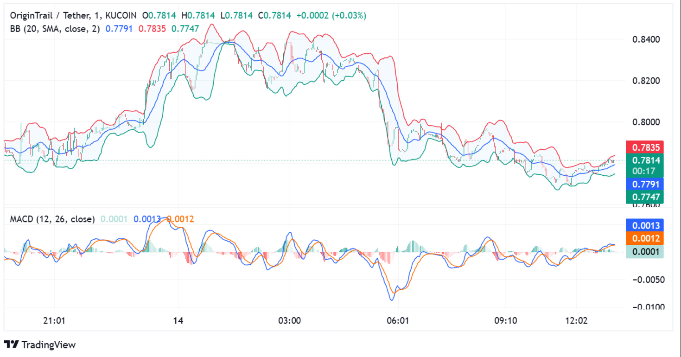Click the MACD value 0.0013 in legend
This screenshot has height=357, width=681.
point(147,219)
